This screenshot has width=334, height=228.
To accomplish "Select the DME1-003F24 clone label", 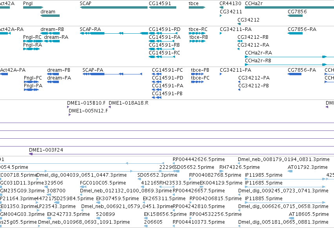I will (46, 150).
